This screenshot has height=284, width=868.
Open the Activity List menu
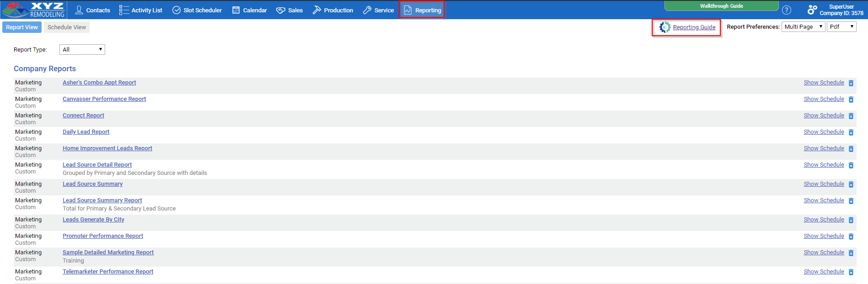pos(141,10)
